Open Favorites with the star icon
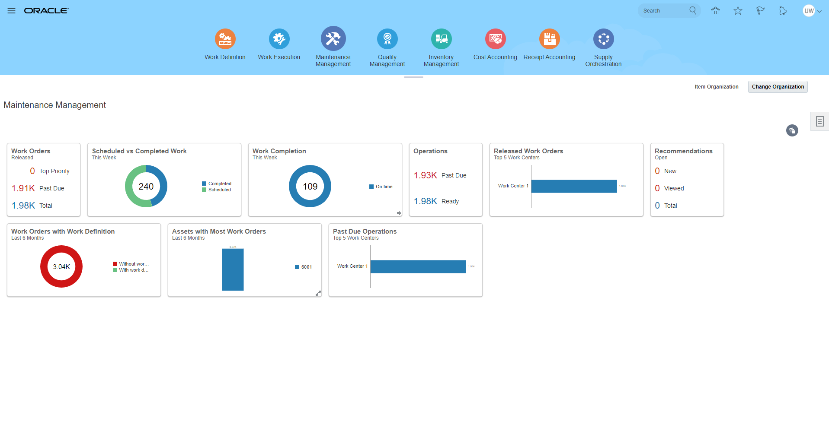 click(x=738, y=11)
